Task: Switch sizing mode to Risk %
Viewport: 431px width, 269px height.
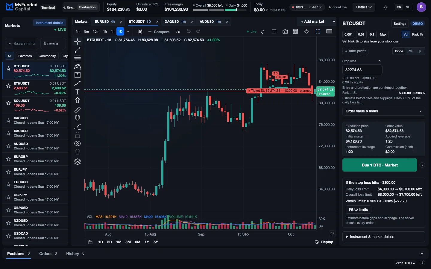Action: pyautogui.click(x=417, y=34)
